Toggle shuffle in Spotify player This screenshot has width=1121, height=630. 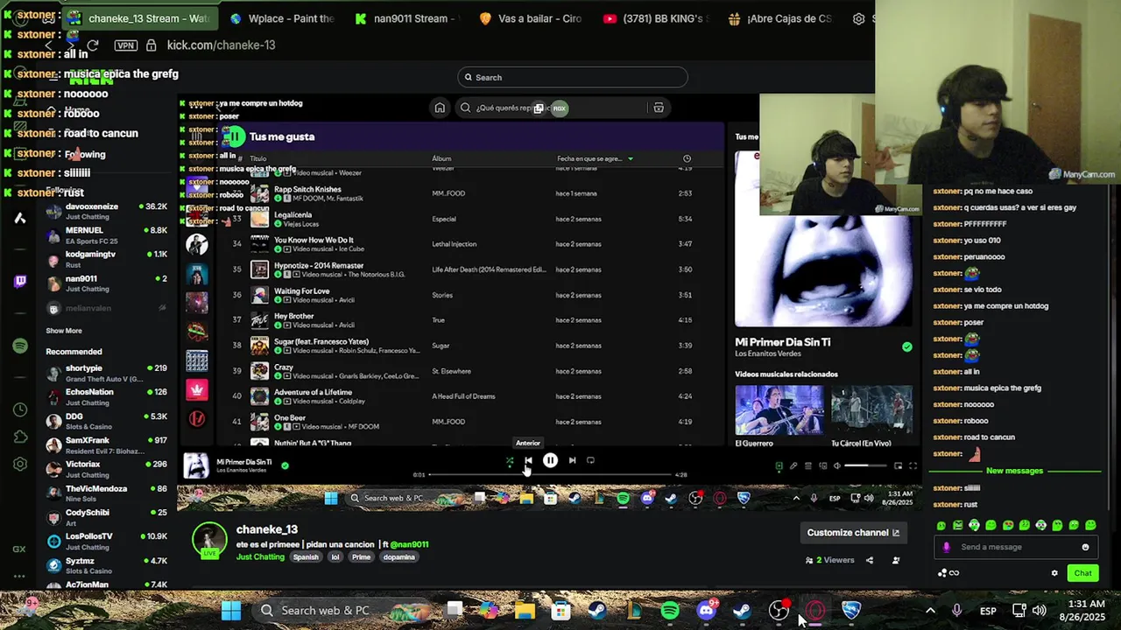pyautogui.click(x=510, y=461)
